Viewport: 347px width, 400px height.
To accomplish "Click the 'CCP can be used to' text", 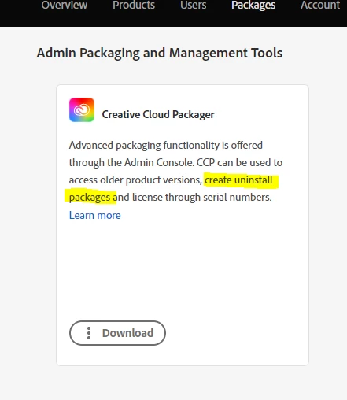I will tap(239, 162).
